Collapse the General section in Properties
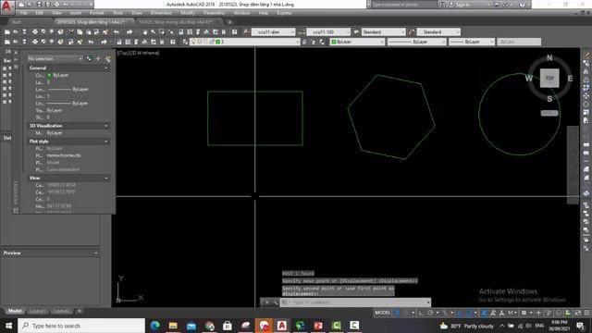The image size is (592, 333). [106, 68]
